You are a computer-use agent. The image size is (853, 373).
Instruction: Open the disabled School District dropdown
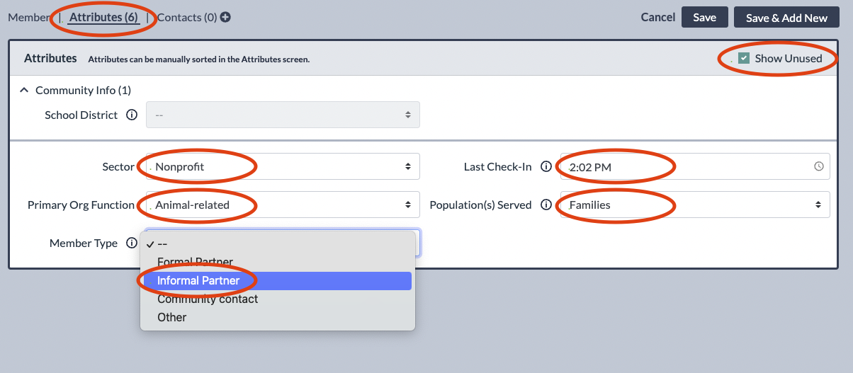pos(283,115)
